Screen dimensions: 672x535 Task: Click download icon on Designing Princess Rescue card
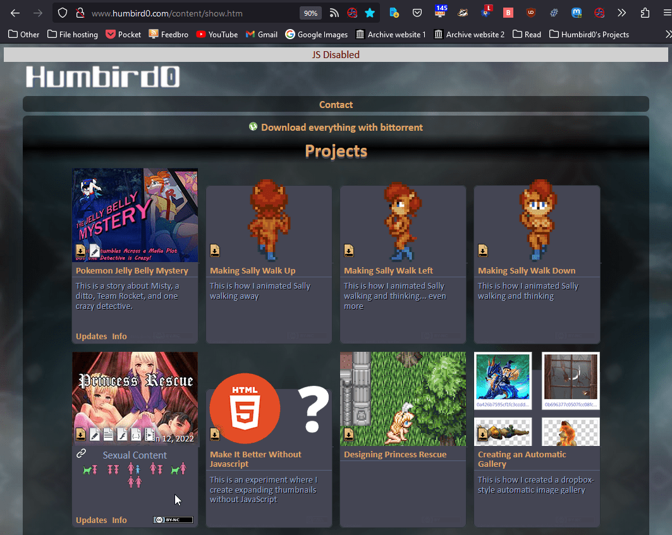(349, 435)
